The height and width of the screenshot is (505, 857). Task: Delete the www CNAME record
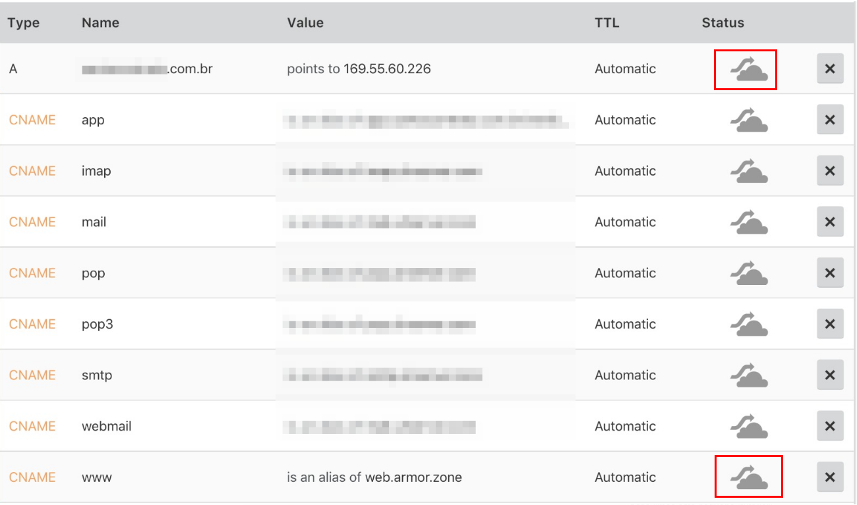tap(830, 477)
